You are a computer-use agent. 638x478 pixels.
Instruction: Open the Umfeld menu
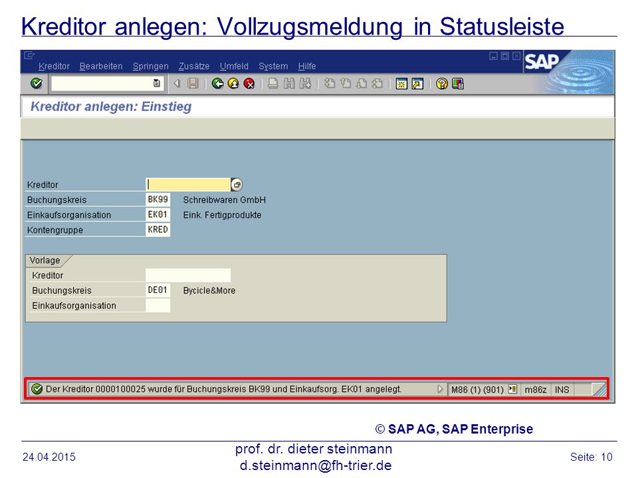(234, 66)
